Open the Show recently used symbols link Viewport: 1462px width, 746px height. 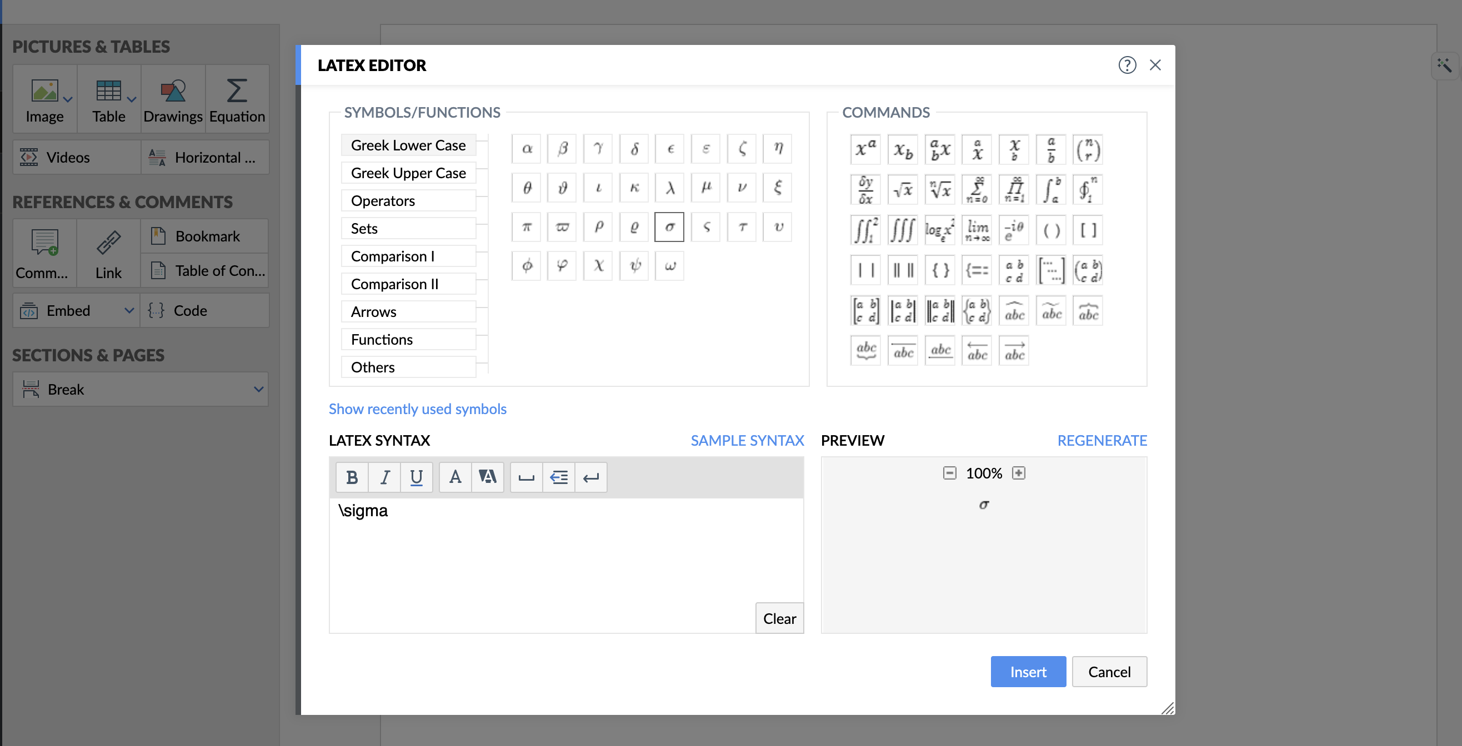pos(417,409)
